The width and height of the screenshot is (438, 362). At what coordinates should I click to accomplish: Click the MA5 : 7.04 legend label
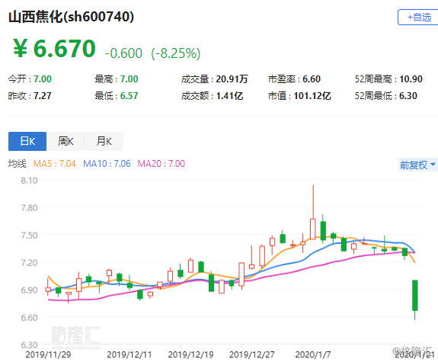(x=55, y=164)
